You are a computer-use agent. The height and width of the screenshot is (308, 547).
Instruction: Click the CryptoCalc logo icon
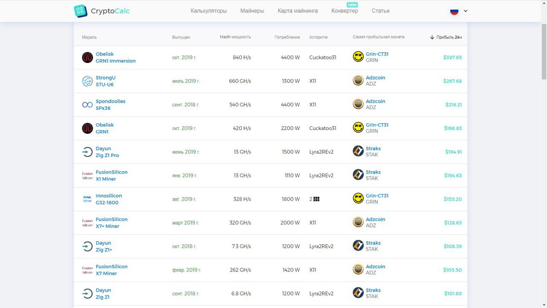(81, 11)
